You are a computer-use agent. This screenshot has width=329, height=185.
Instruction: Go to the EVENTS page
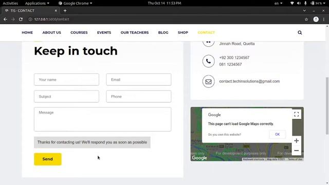tap(104, 32)
